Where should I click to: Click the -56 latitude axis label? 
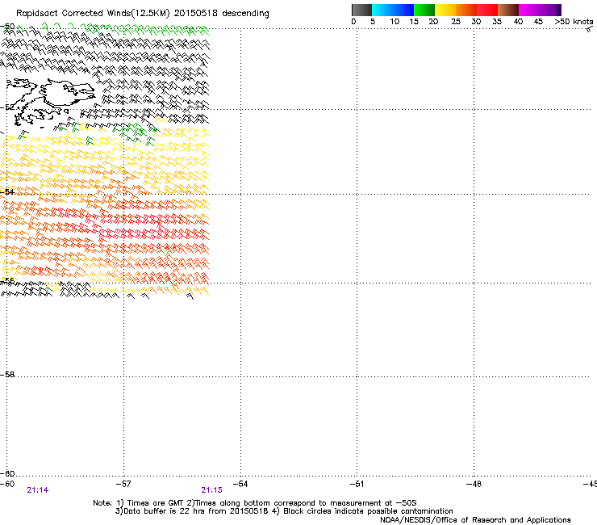pyautogui.click(x=7, y=280)
